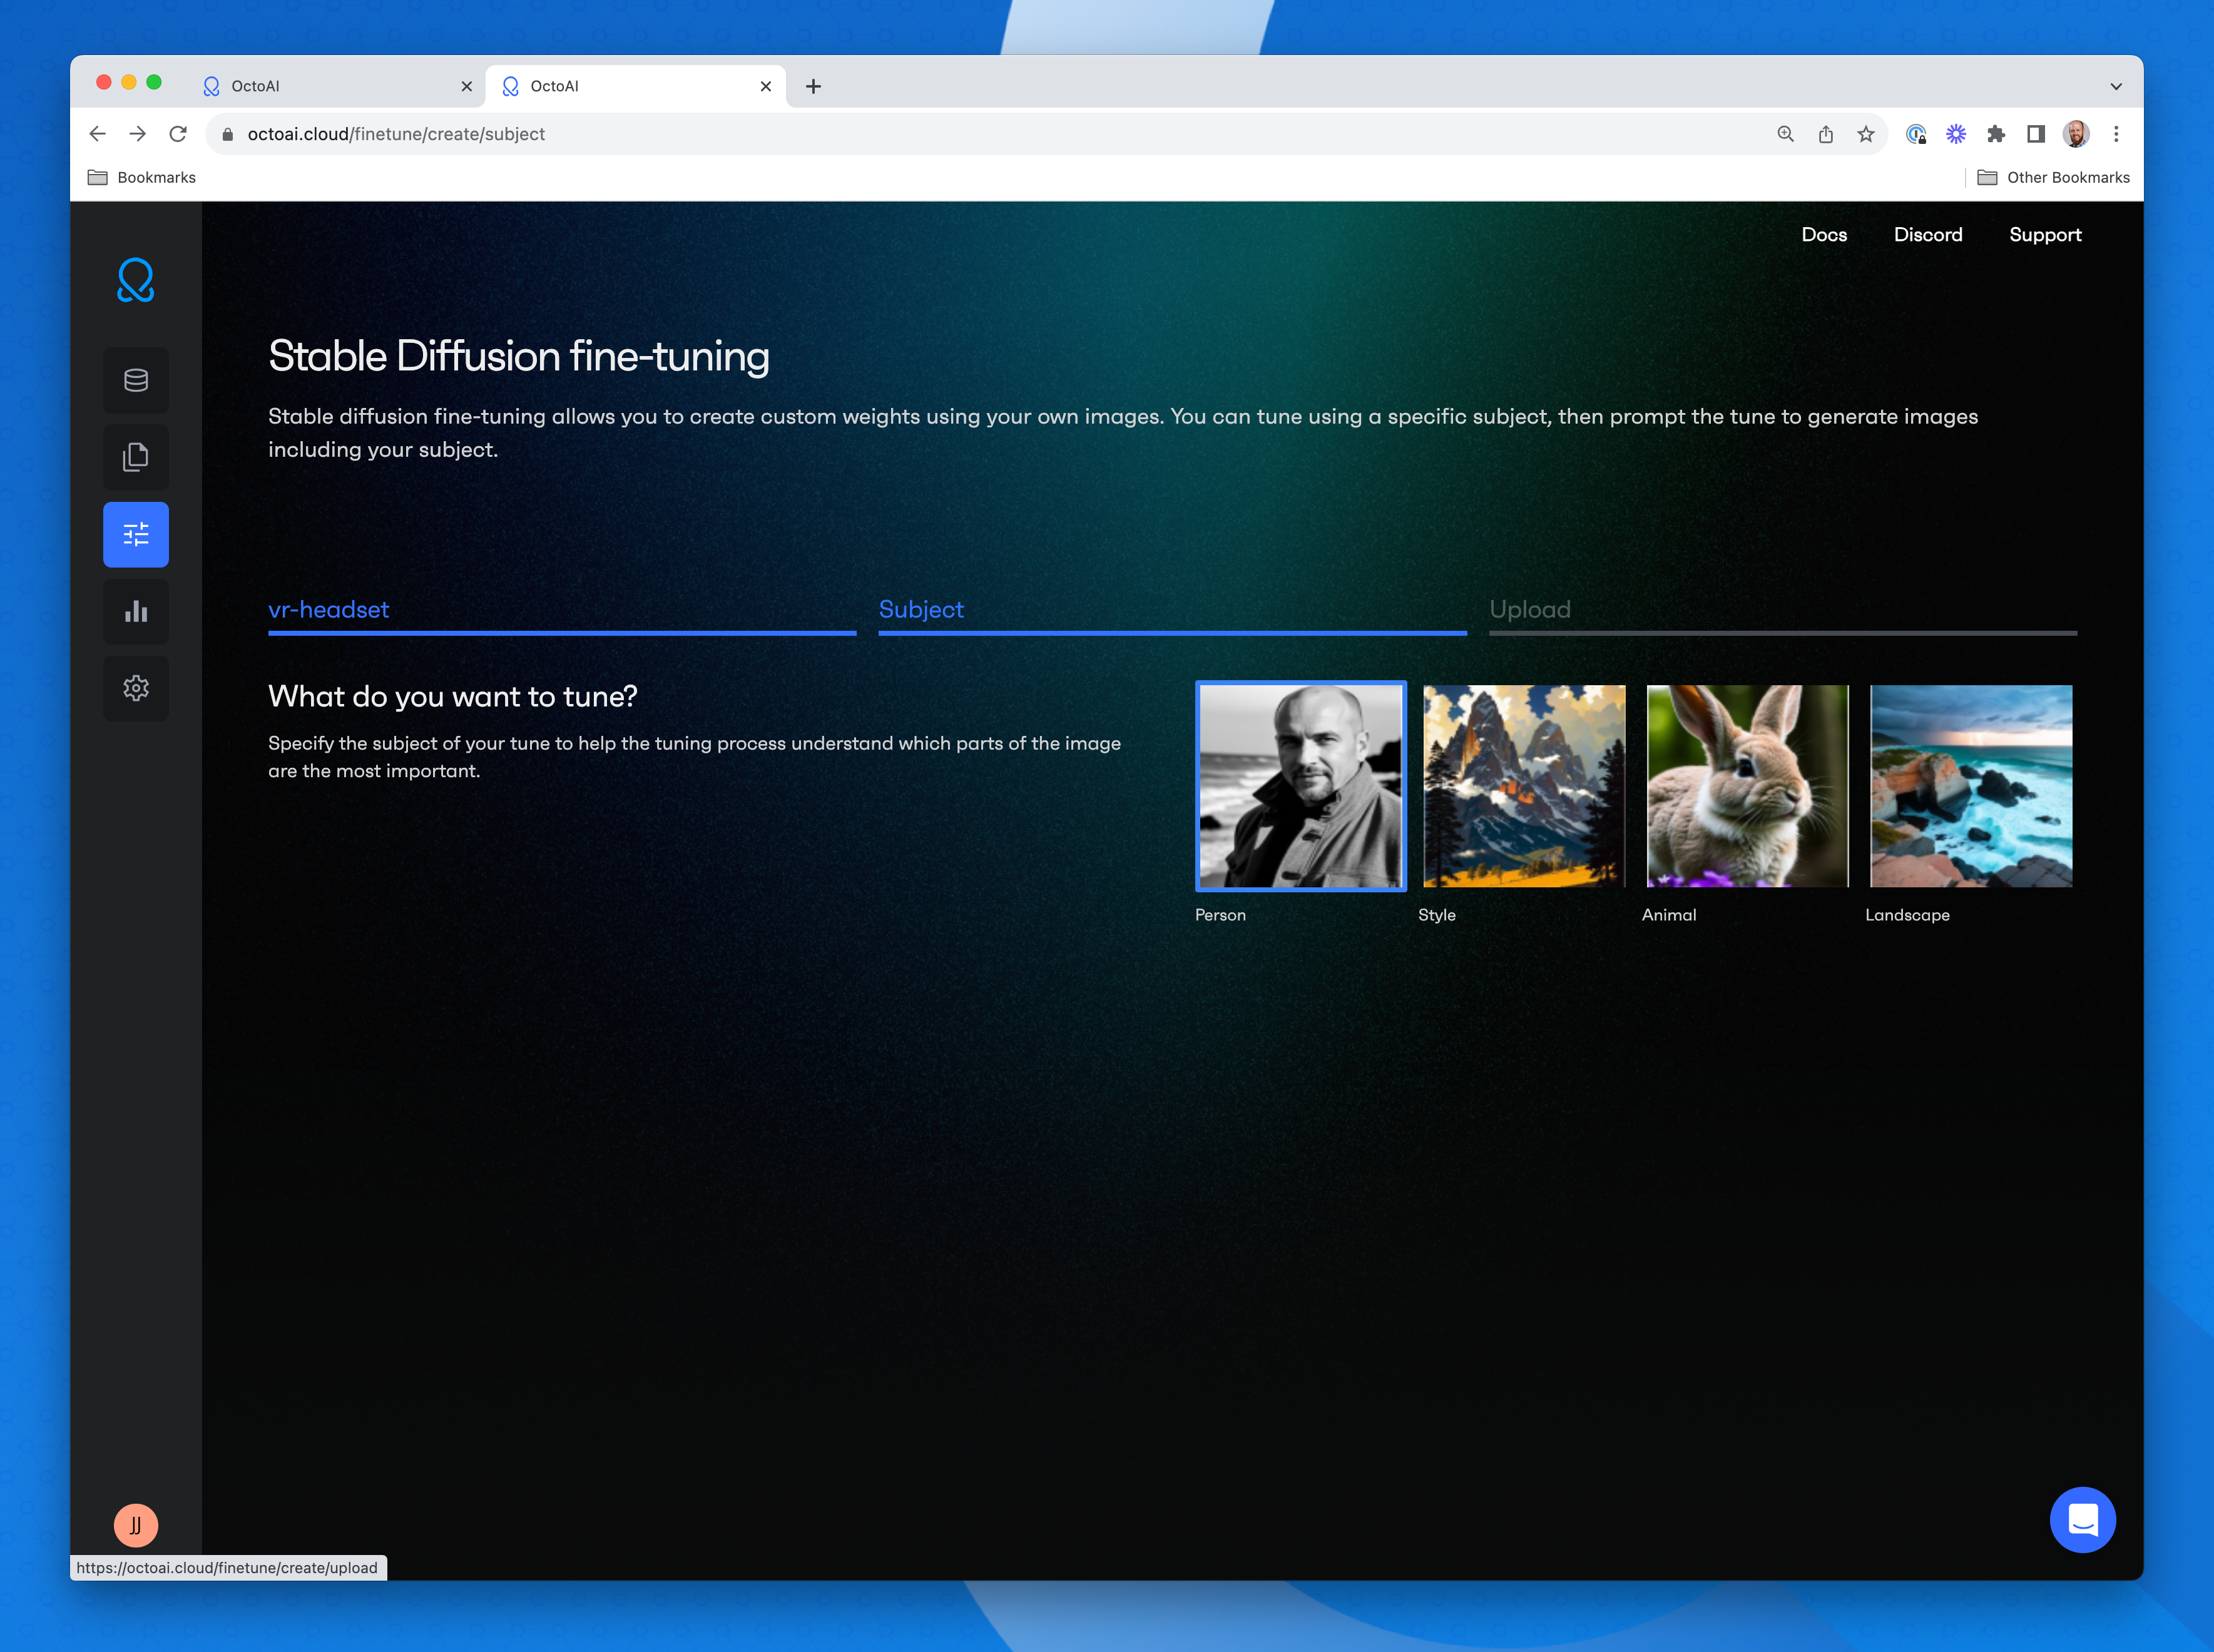Pick the Animal rabbit thumbnail
This screenshot has height=1652, width=2214.
coord(1747,786)
